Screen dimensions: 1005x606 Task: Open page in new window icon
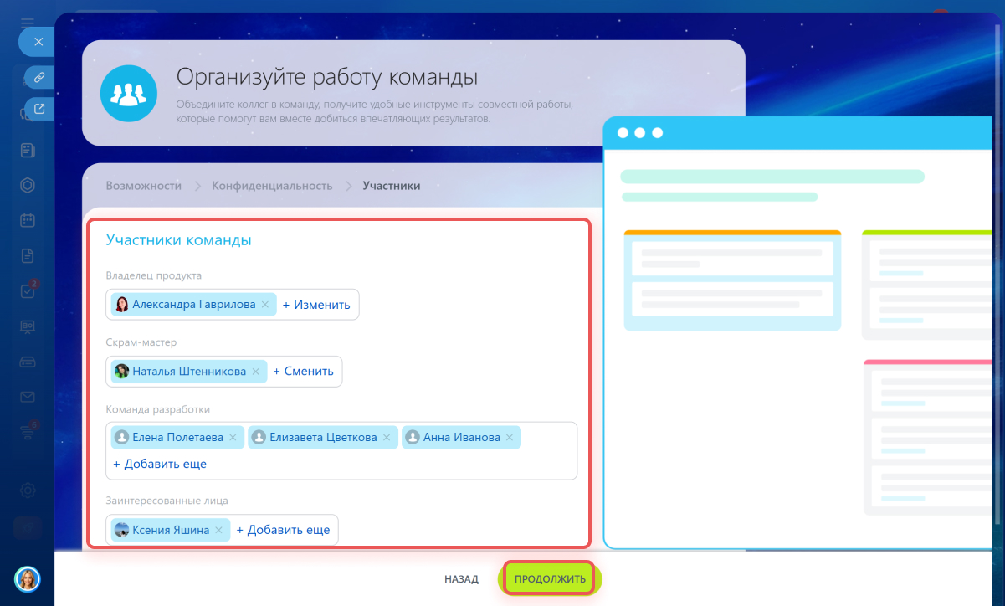coord(39,108)
